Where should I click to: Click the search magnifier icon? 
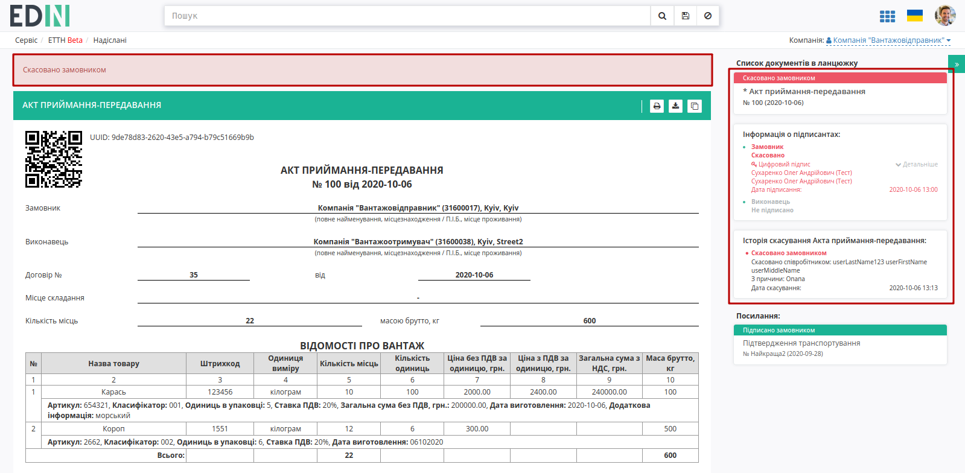[662, 16]
